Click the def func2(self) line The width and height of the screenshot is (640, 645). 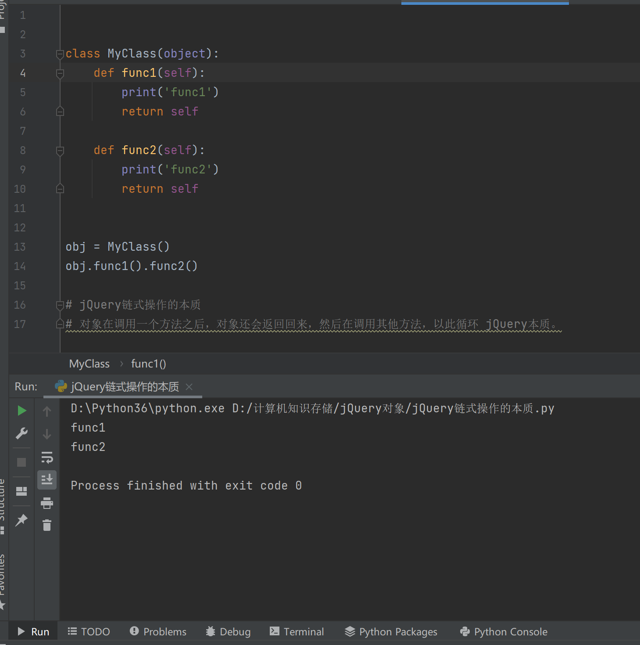tap(149, 150)
